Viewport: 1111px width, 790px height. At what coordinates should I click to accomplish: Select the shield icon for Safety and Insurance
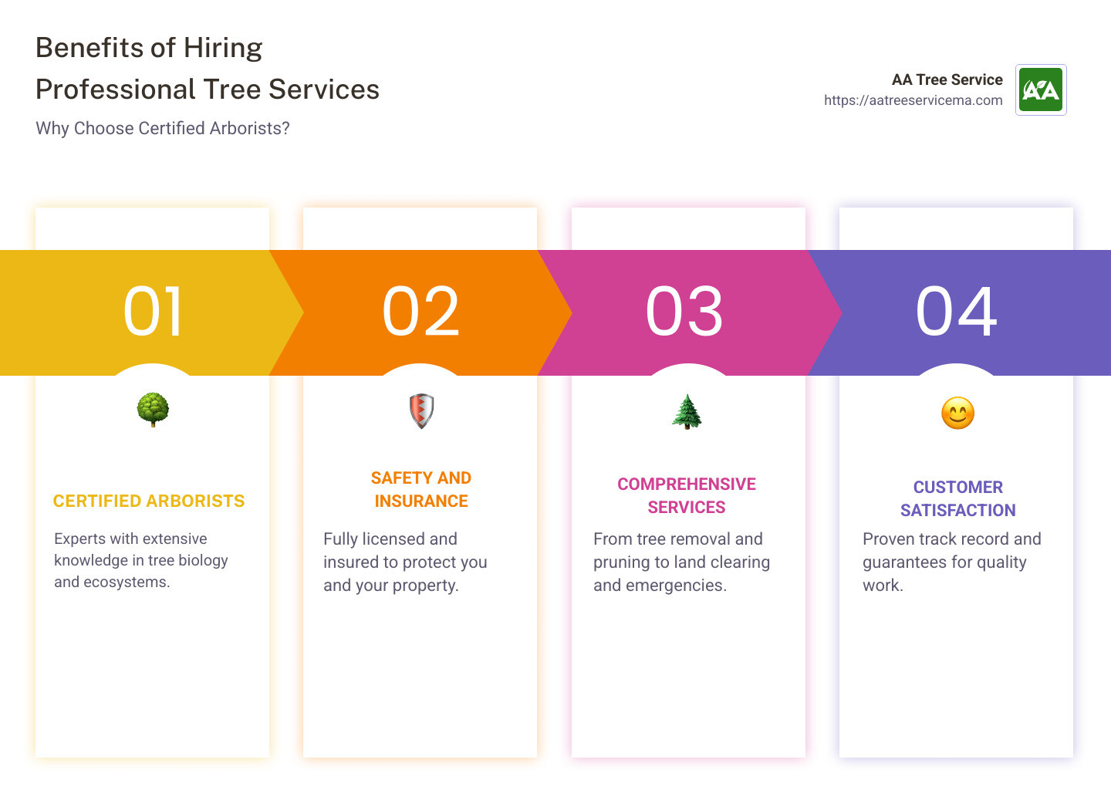point(420,410)
